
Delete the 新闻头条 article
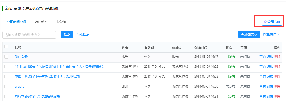tap(277, 57)
